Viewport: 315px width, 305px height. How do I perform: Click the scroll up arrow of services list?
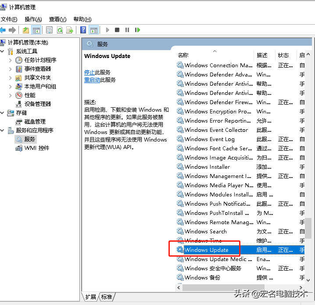(308, 54)
